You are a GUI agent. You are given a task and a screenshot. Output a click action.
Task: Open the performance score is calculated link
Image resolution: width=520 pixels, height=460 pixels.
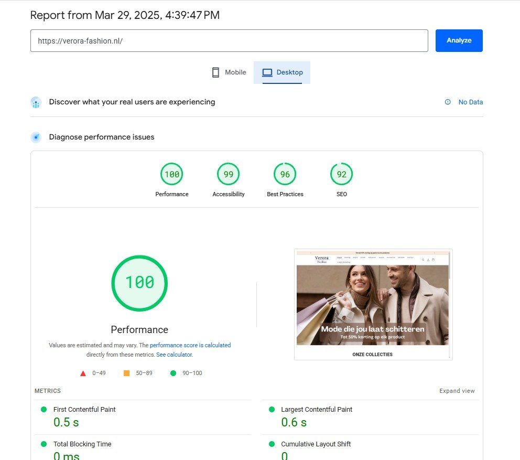[x=190, y=345]
